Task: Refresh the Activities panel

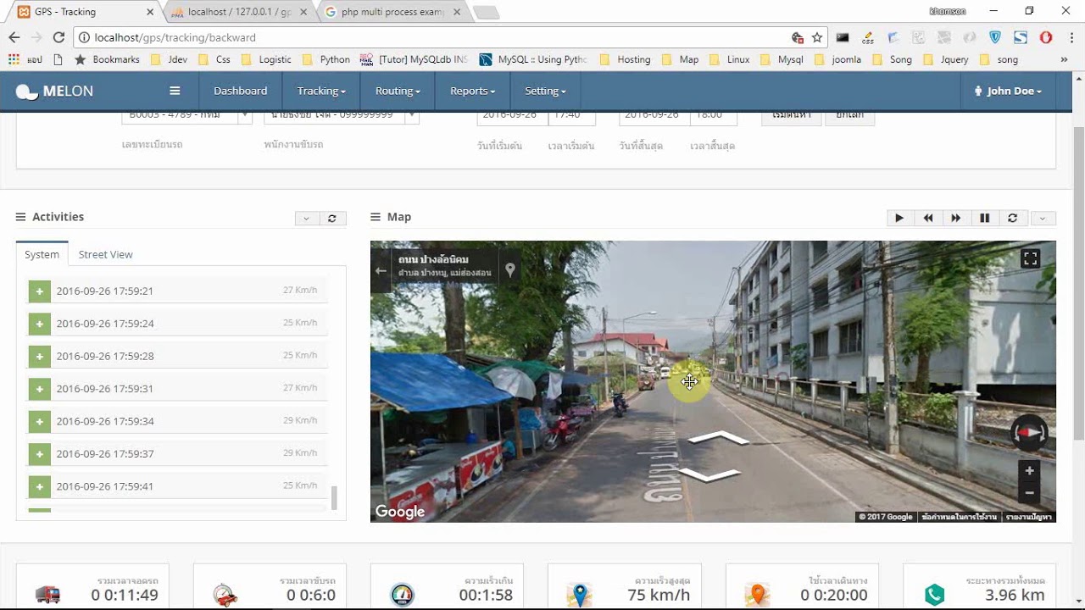Action: point(332,219)
